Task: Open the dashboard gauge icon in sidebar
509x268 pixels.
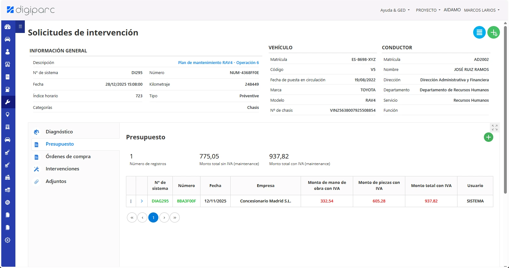Action: 8,27
